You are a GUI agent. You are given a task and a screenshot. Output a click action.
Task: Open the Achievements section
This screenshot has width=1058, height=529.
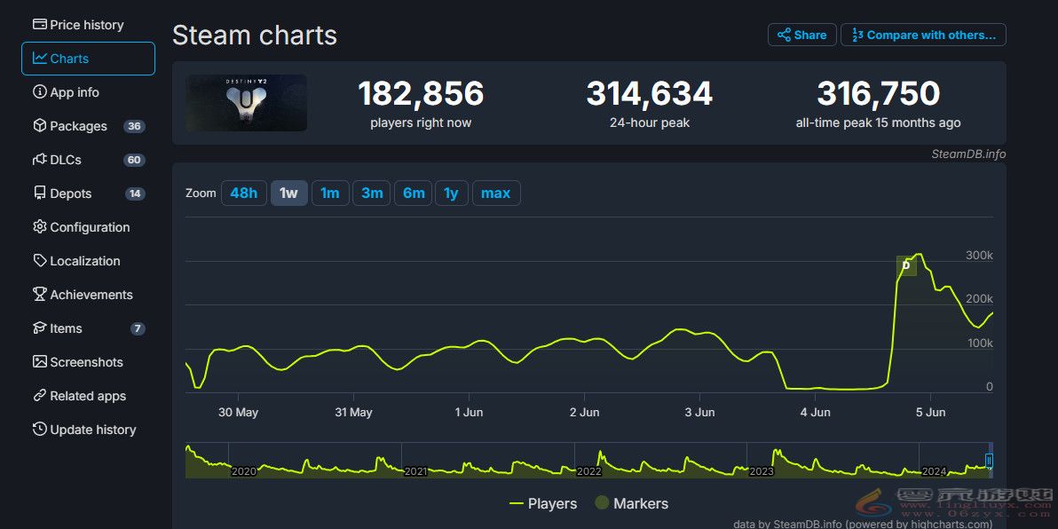click(40, 295)
